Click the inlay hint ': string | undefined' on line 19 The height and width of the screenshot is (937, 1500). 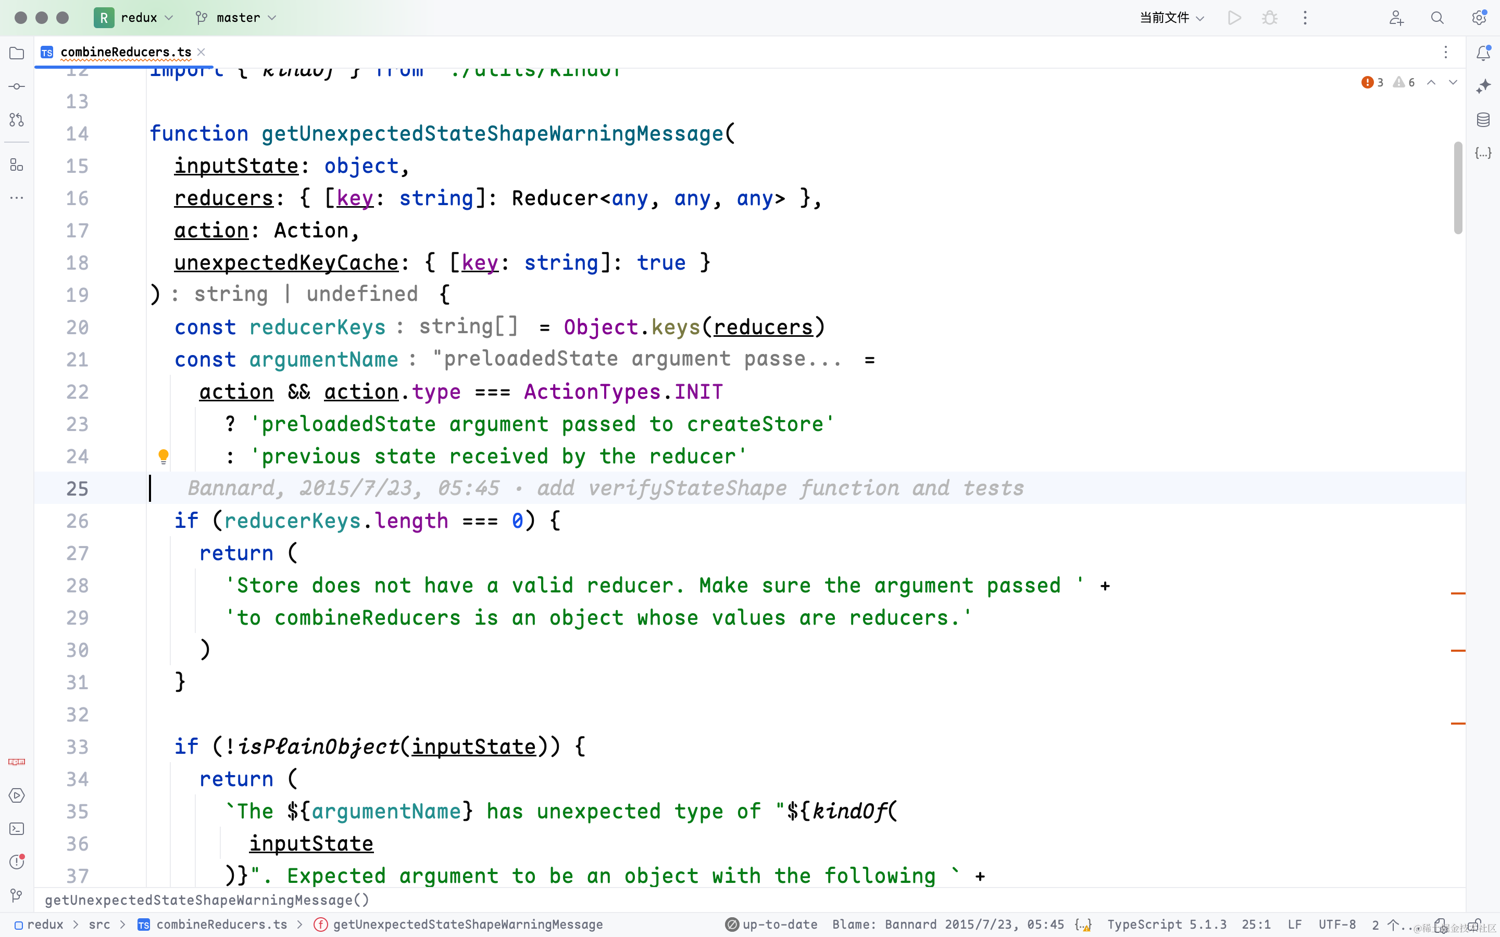click(x=294, y=294)
